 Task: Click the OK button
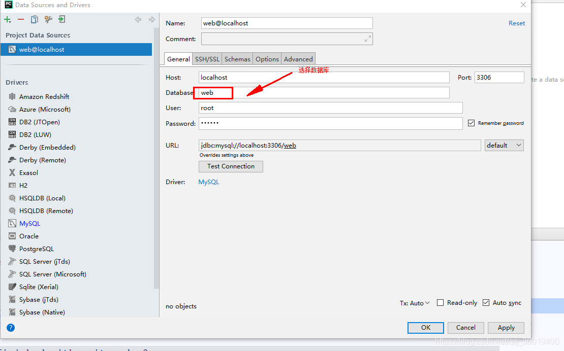425,328
